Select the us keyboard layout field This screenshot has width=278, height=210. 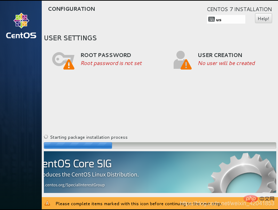coord(226,19)
